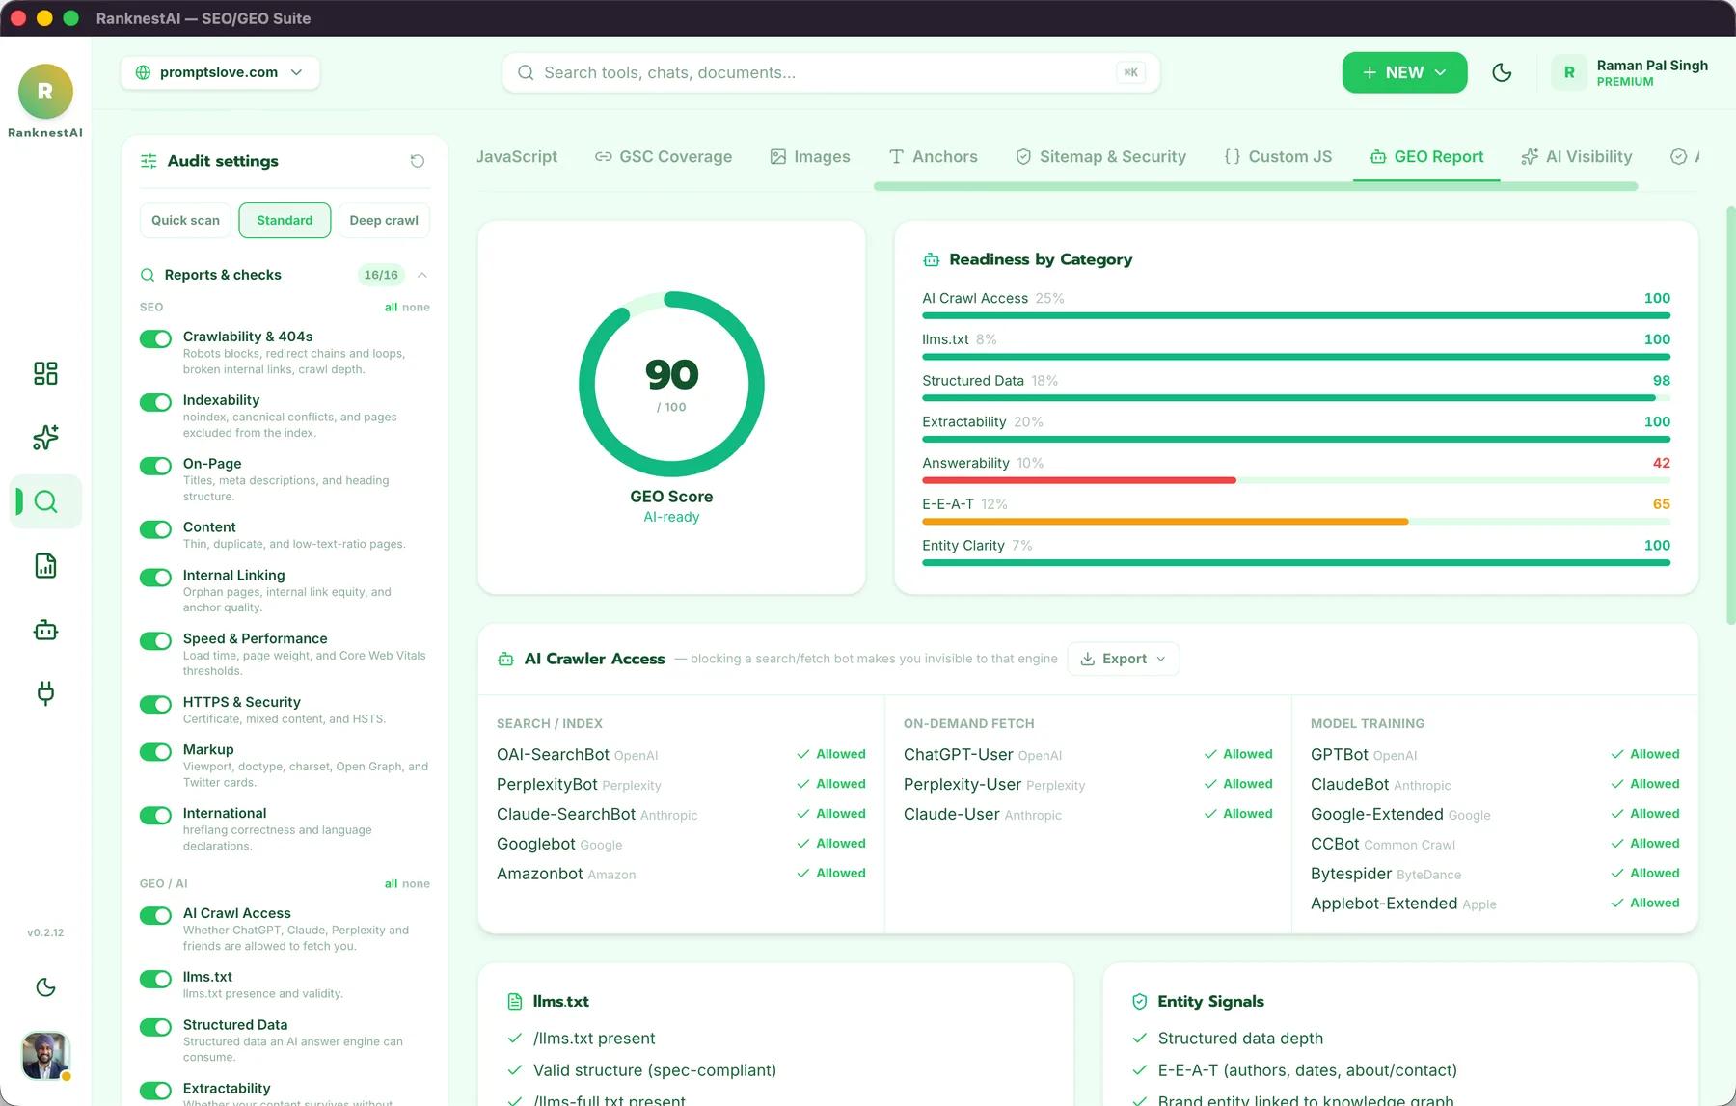This screenshot has width=1736, height=1106.
Task: Toggle the Internal Linking check
Action: 155,578
